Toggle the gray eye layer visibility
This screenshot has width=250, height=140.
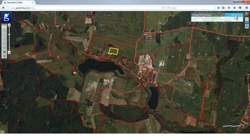[x=247, y=26]
